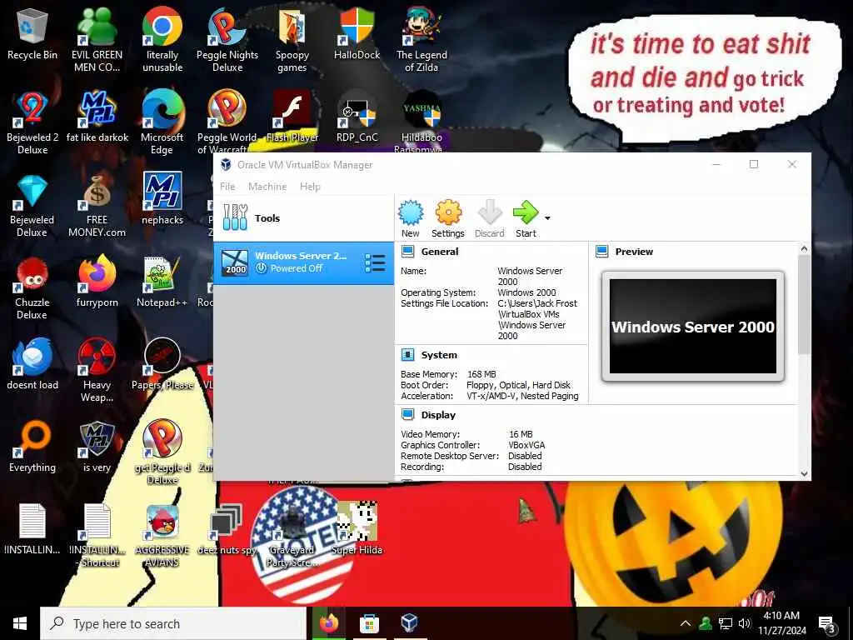Click the taskbar search box
This screenshot has width=853, height=640.
click(x=173, y=623)
